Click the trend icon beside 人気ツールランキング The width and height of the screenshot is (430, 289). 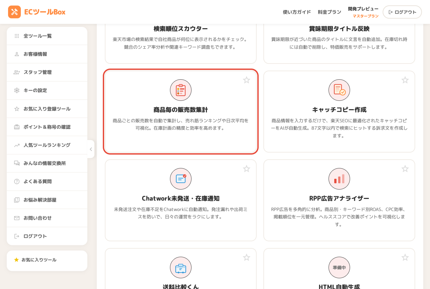(17, 145)
